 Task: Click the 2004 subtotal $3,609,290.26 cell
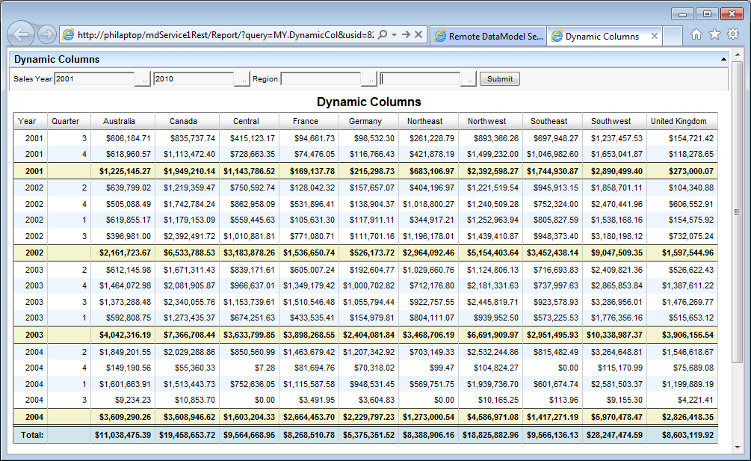[123, 417]
